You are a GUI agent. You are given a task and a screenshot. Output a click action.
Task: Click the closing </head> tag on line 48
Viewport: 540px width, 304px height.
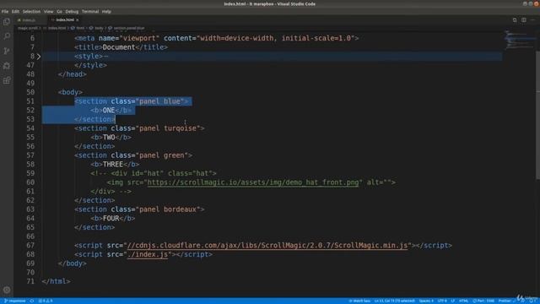click(x=73, y=74)
